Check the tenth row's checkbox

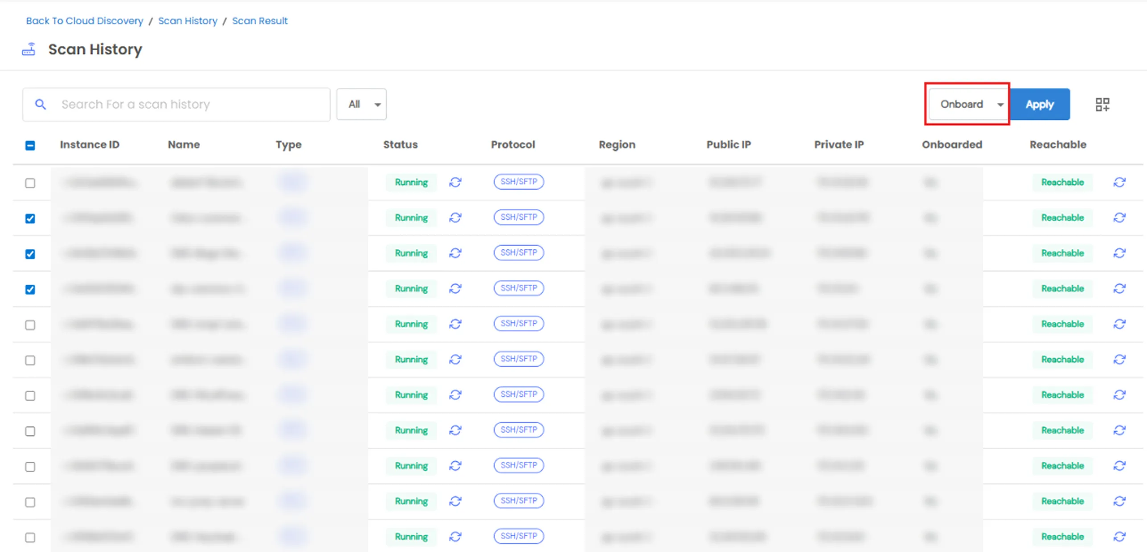pyautogui.click(x=30, y=502)
